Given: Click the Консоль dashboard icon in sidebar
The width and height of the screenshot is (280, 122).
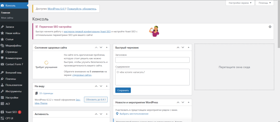Looking at the screenshot, I should click(2, 5).
